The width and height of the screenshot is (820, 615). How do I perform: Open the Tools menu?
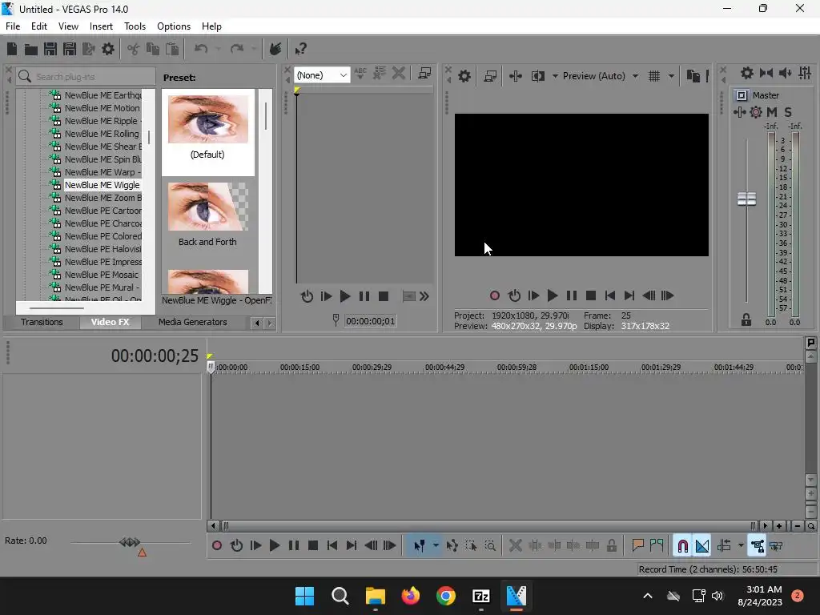135,26
